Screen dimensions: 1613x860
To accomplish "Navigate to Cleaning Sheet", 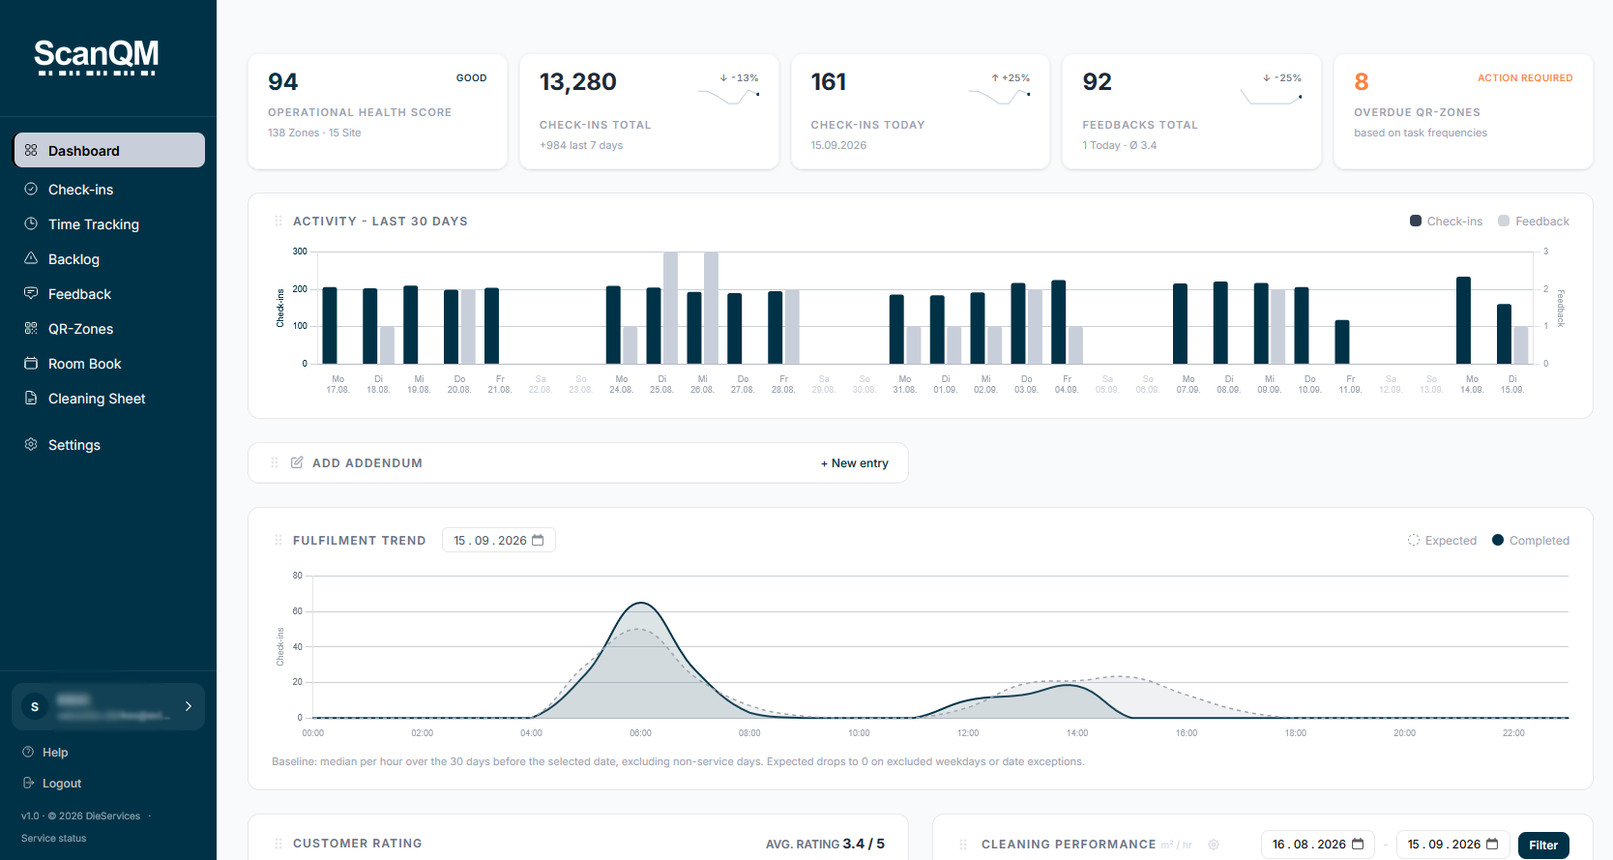I will [108, 398].
